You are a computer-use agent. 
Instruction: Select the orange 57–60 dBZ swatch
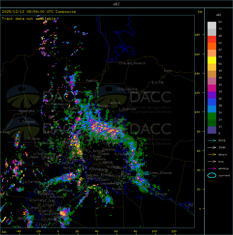click(212, 46)
